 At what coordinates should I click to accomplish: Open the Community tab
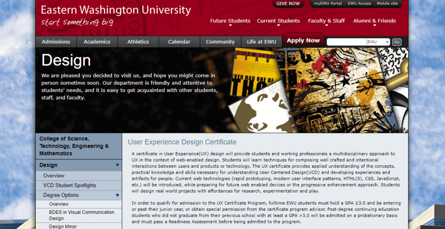click(x=220, y=42)
